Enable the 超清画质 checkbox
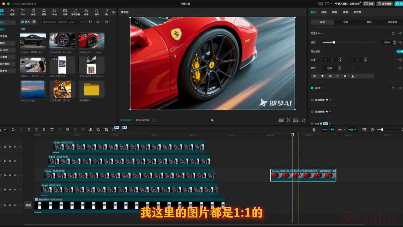403x227 pixels. [x=312, y=100]
